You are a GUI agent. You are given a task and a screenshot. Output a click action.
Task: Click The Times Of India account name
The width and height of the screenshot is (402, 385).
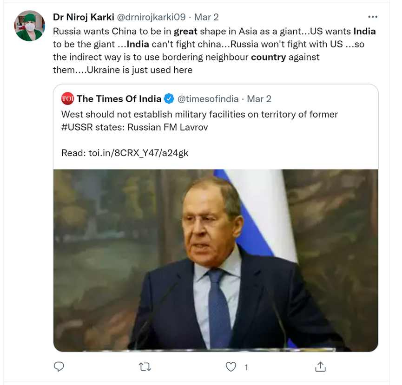pos(119,99)
